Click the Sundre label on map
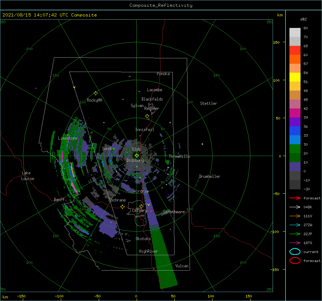The width and height of the screenshot is (322, 301). click(x=108, y=148)
